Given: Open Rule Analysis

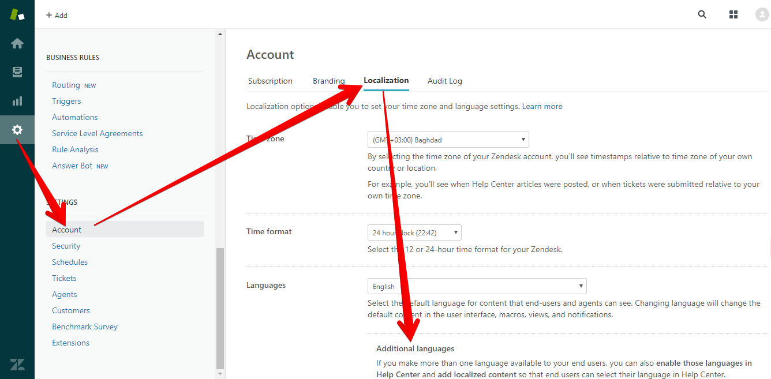Looking at the screenshot, I should (75, 149).
